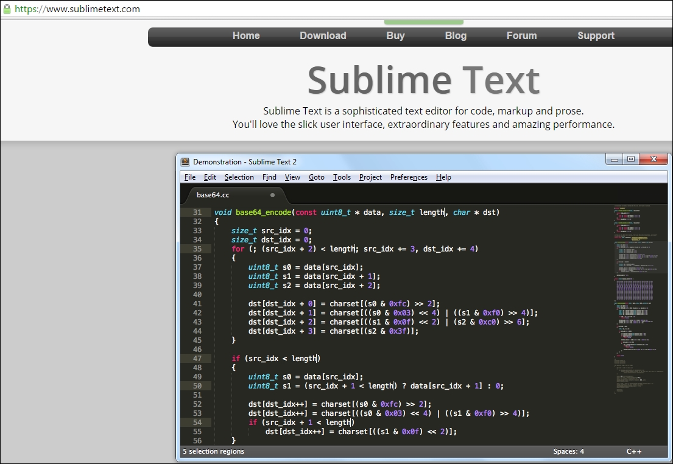Screen dimensions: 673x464
Task: Click 'size_t src_idx = 0;' line
Action: click(272, 231)
